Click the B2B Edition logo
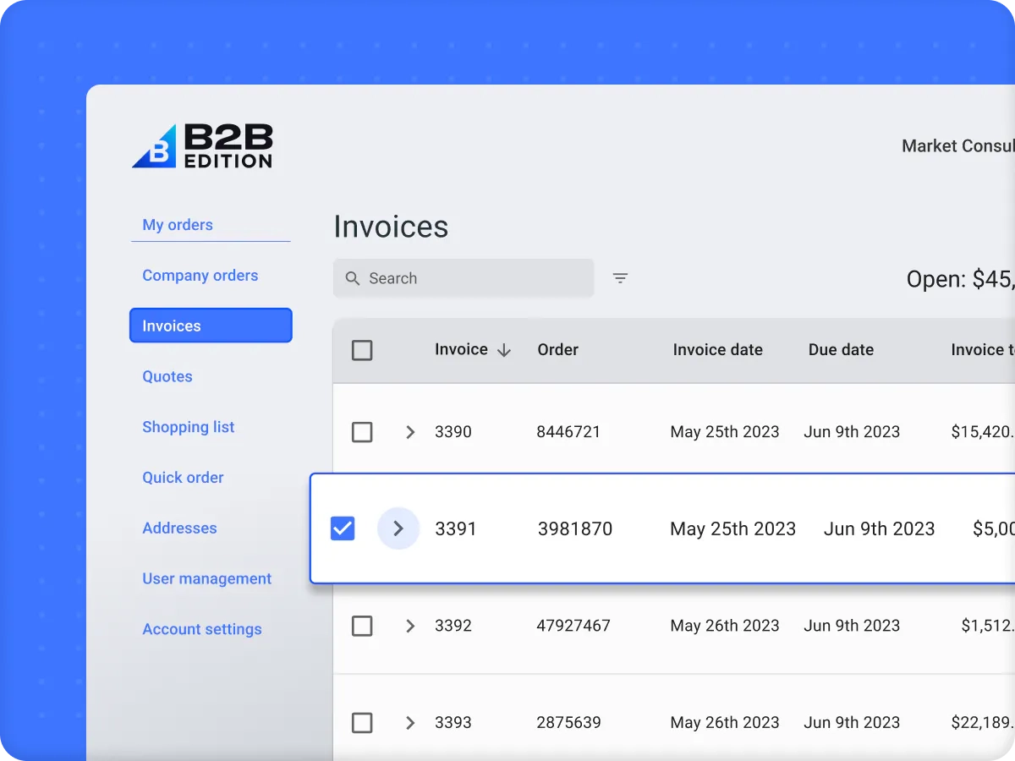Screen dimensions: 1015x761 203,145
